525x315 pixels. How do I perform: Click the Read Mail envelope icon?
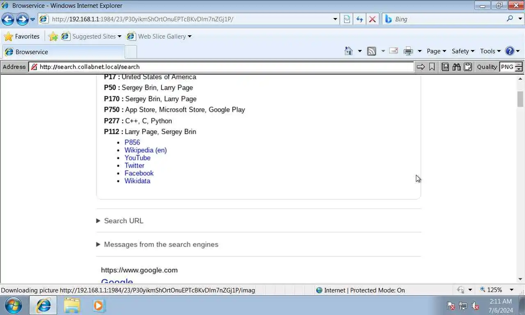(x=393, y=51)
